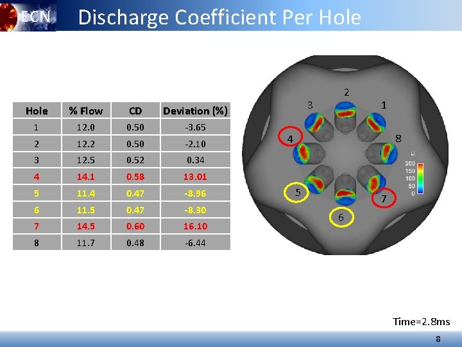The image size is (462, 347).
Task: Click label 2 above the top nozzle hole
Action: tap(346, 93)
